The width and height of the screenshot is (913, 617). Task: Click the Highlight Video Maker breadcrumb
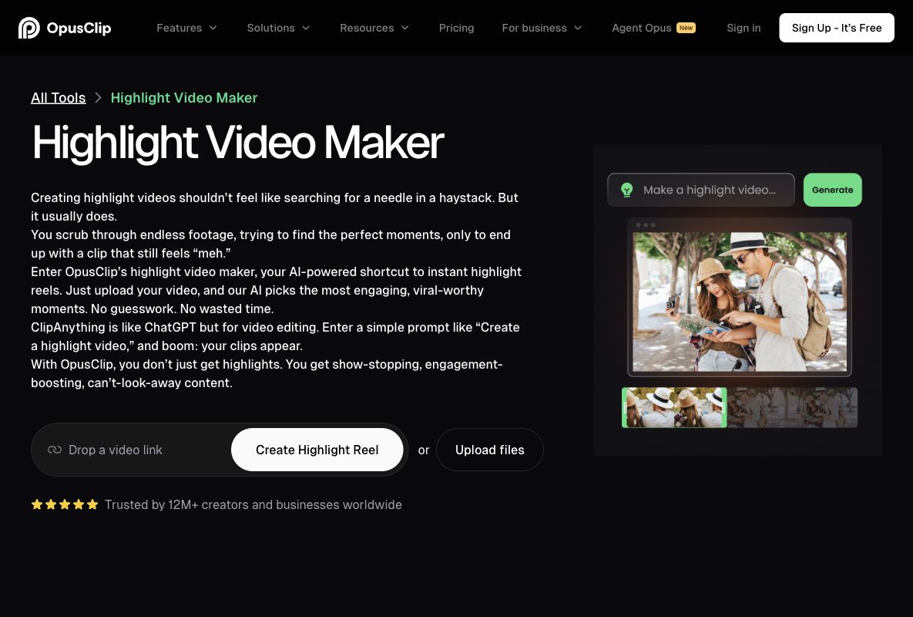coord(184,98)
